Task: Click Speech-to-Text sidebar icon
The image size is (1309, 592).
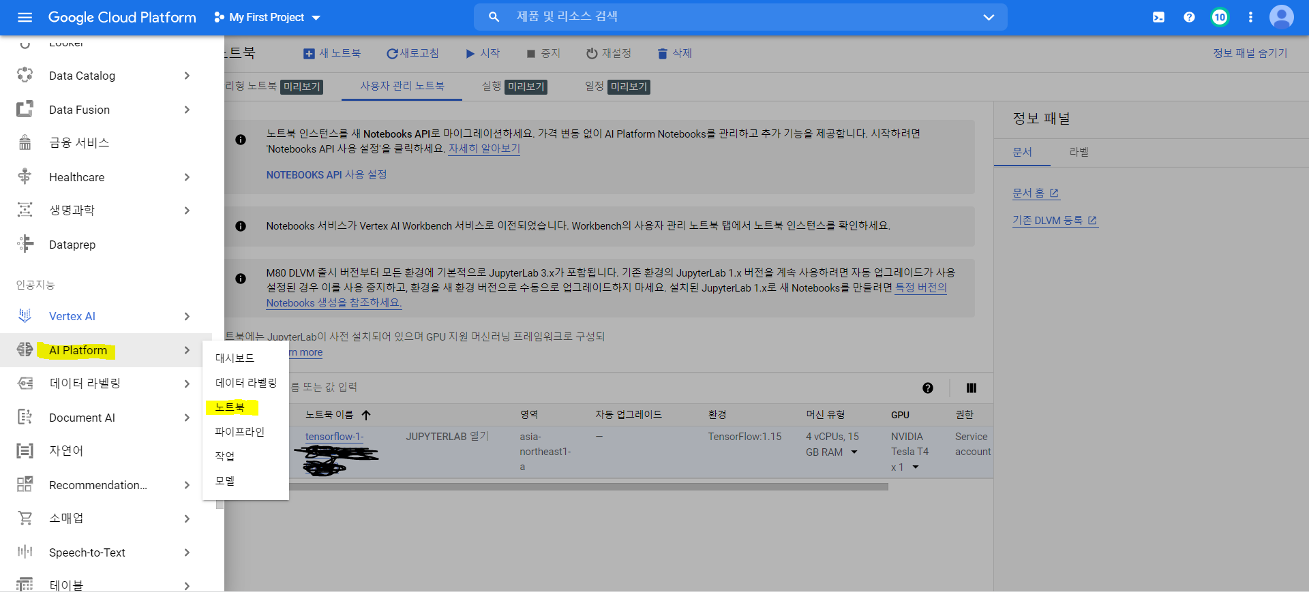Action: tap(25, 552)
